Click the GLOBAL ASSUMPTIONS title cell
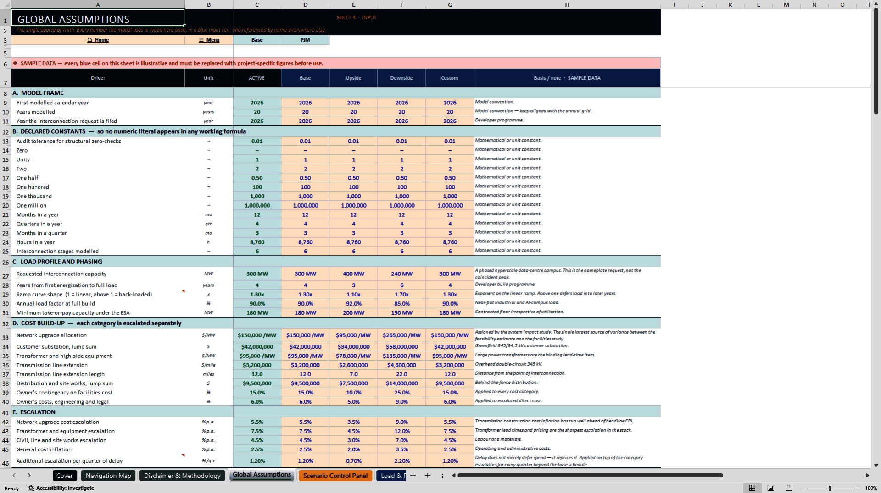The width and height of the screenshot is (881, 493). coord(98,18)
